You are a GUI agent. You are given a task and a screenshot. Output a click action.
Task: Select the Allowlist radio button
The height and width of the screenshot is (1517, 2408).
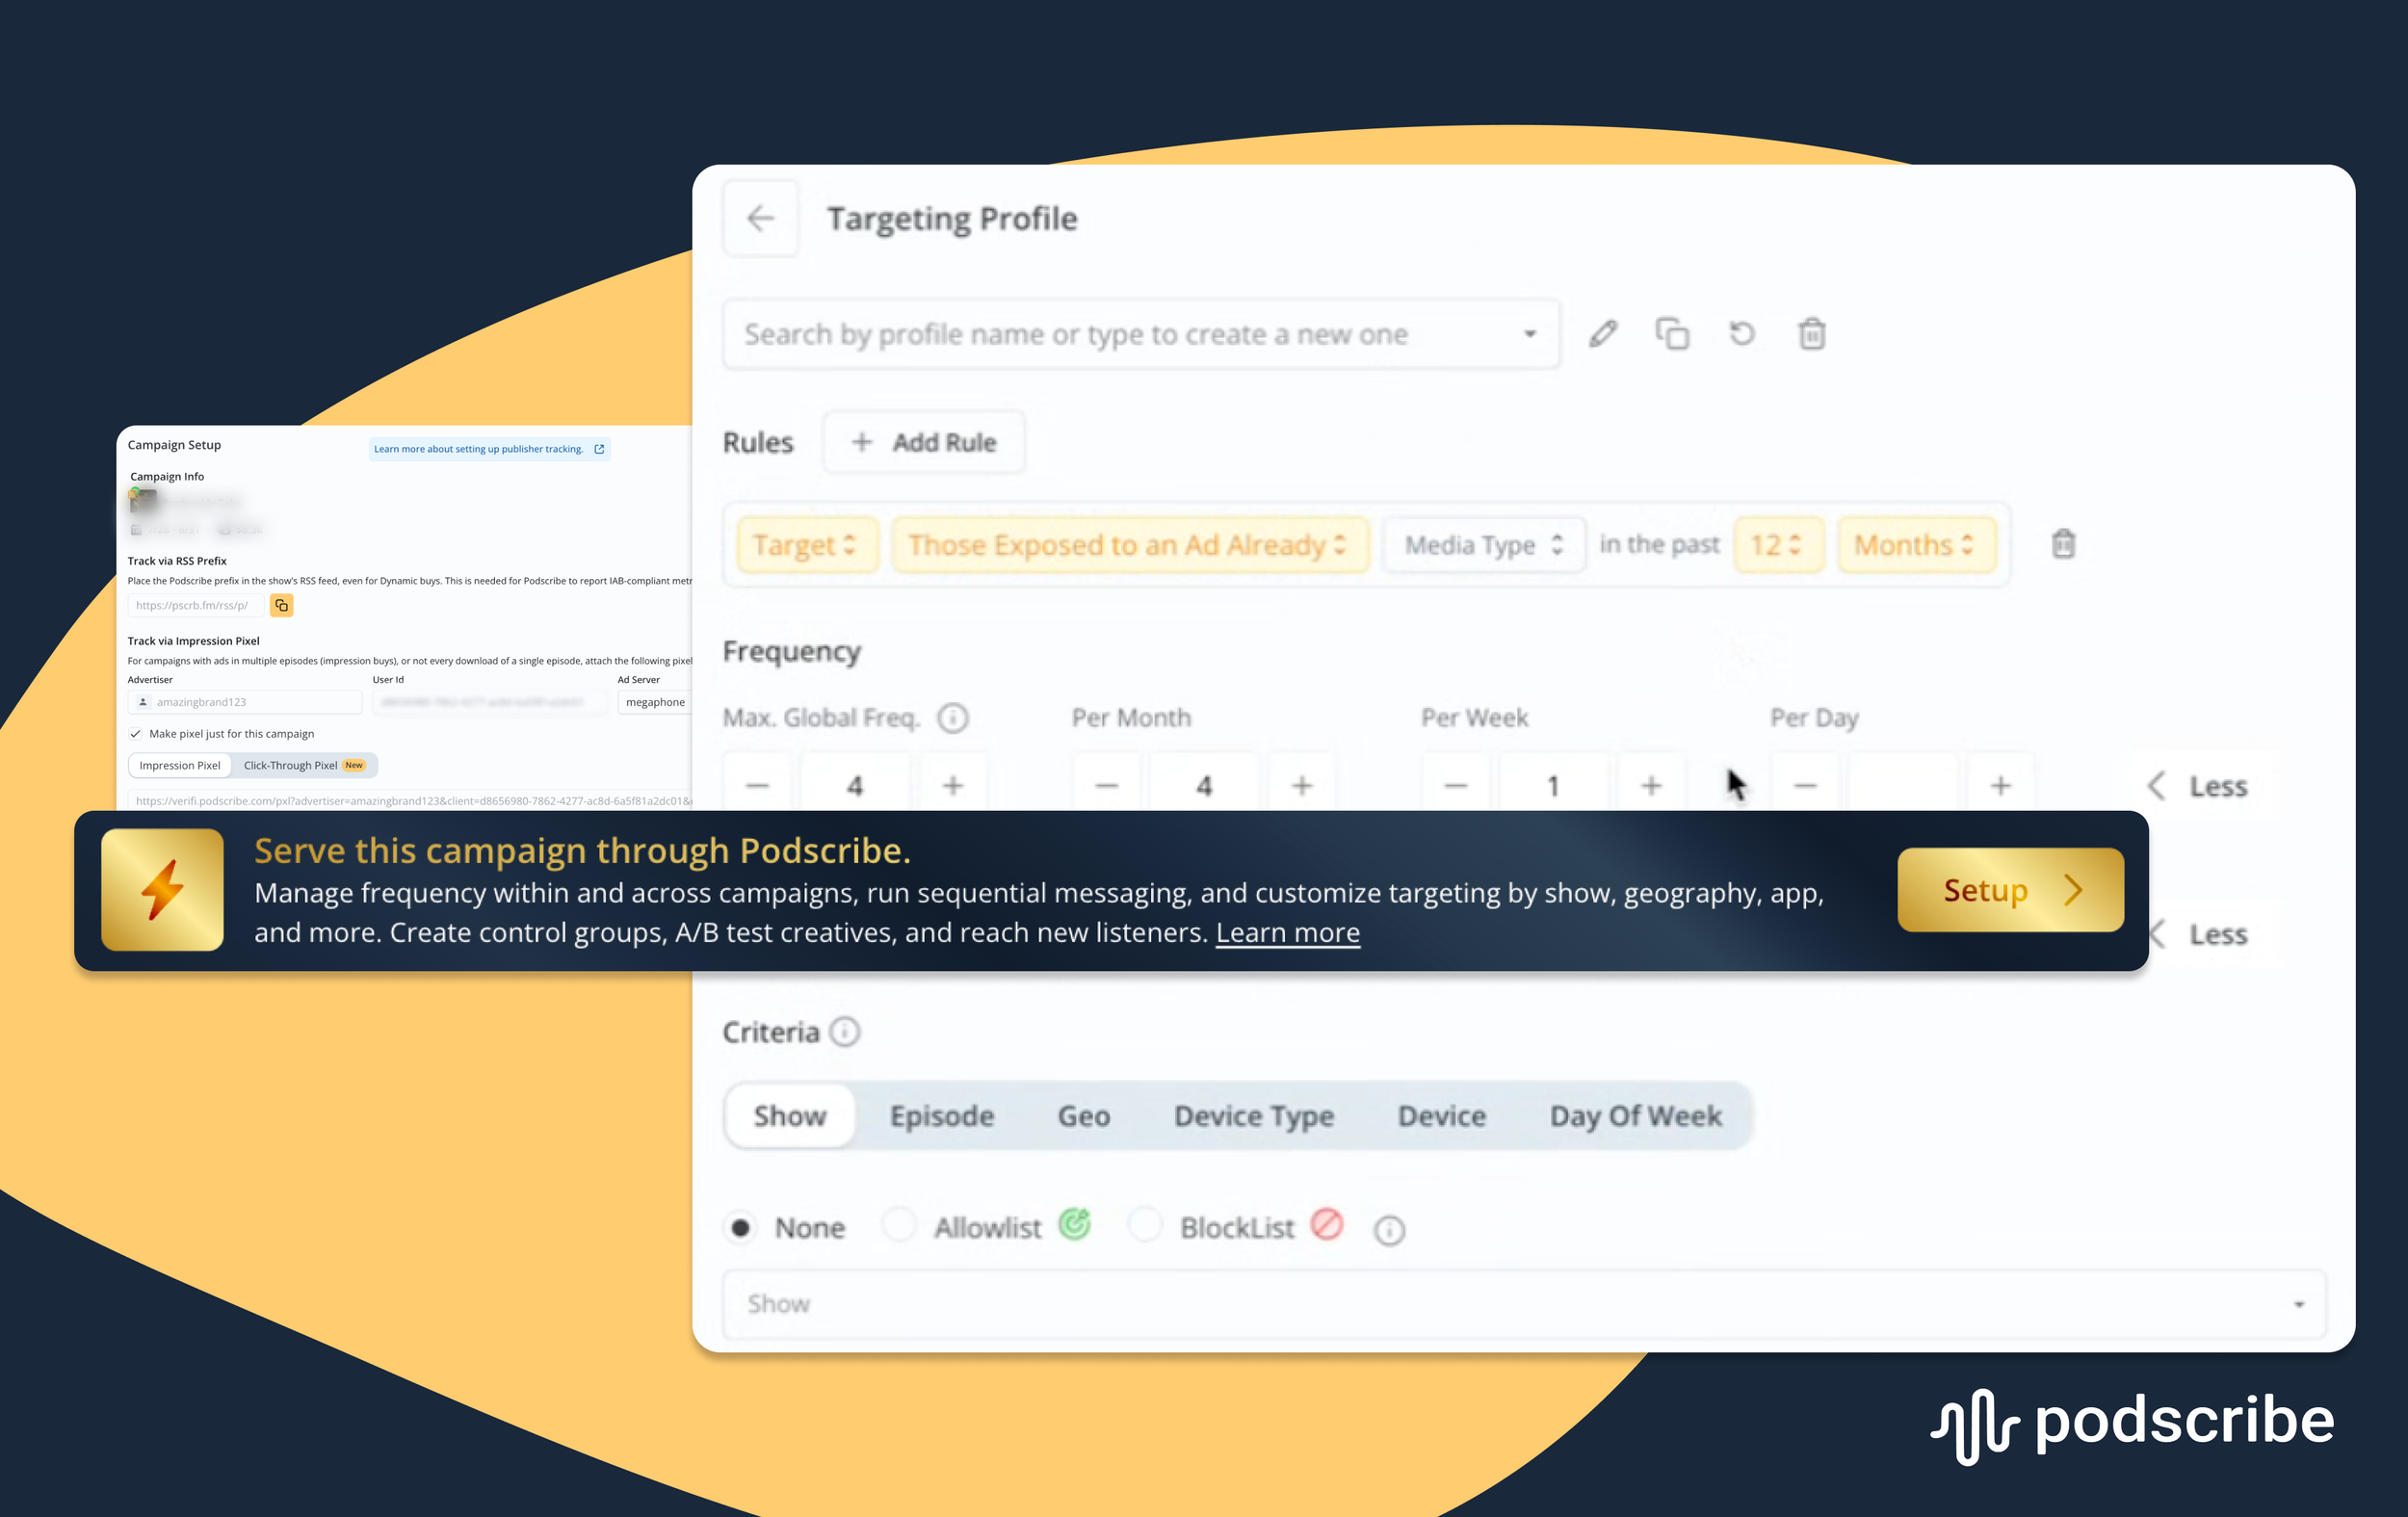pyautogui.click(x=899, y=1226)
